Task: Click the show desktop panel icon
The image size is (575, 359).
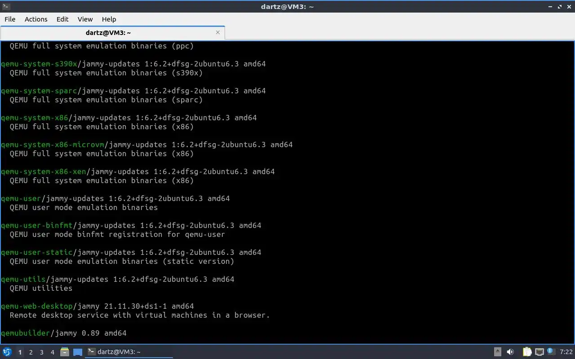Action: (x=78, y=352)
